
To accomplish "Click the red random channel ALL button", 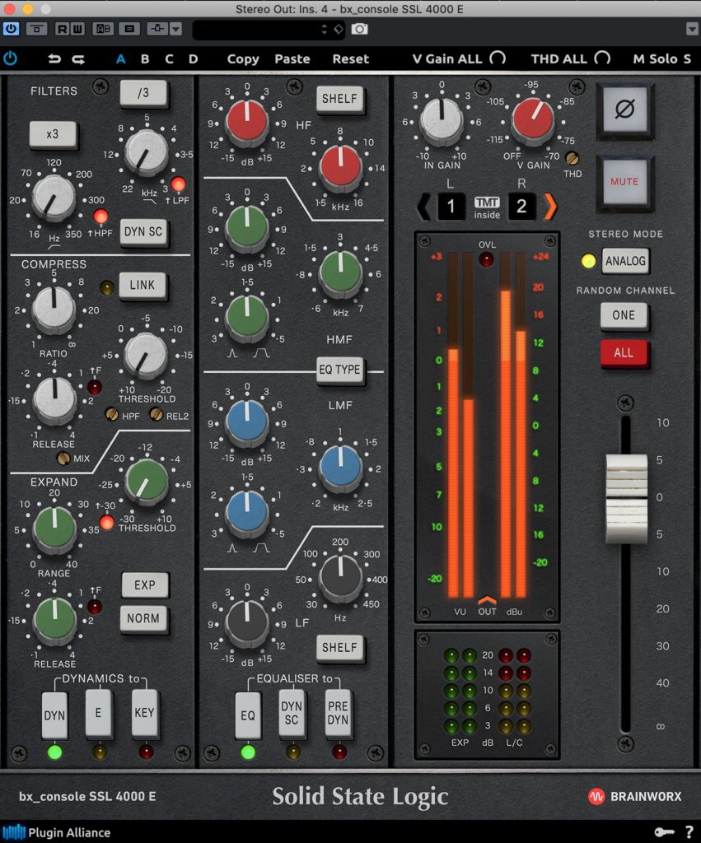I will (624, 352).
